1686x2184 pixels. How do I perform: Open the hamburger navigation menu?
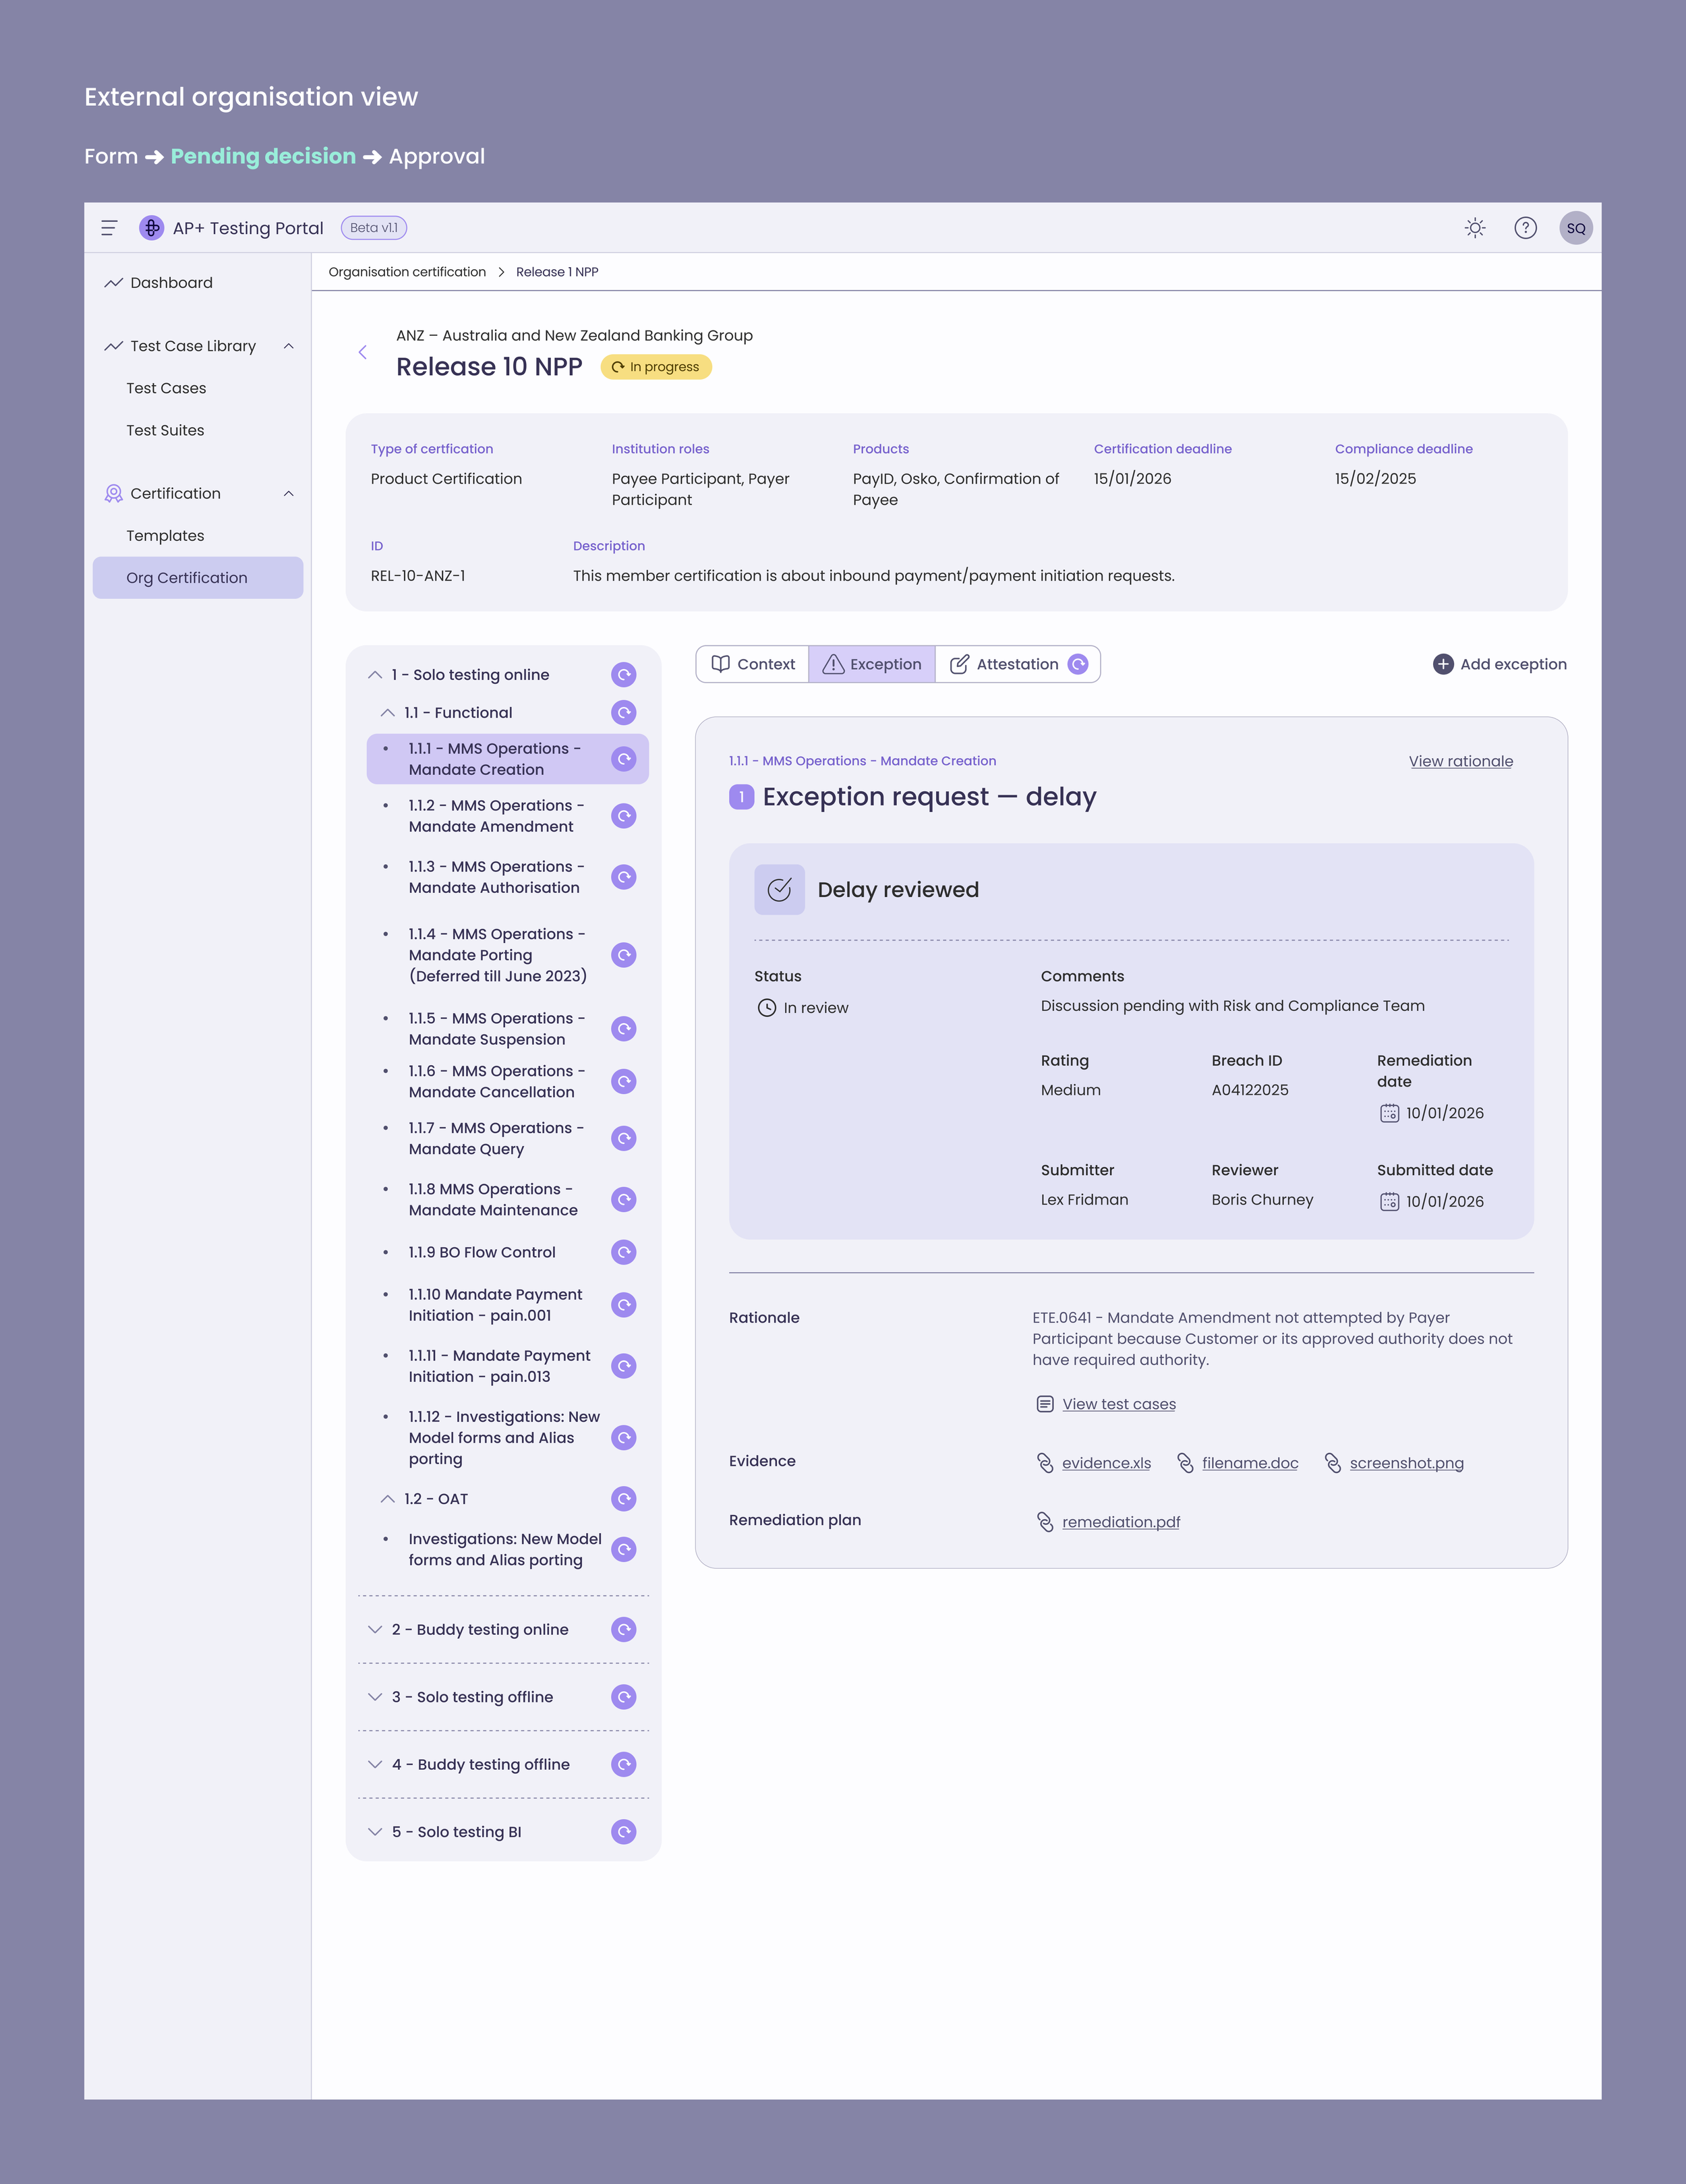[110, 227]
